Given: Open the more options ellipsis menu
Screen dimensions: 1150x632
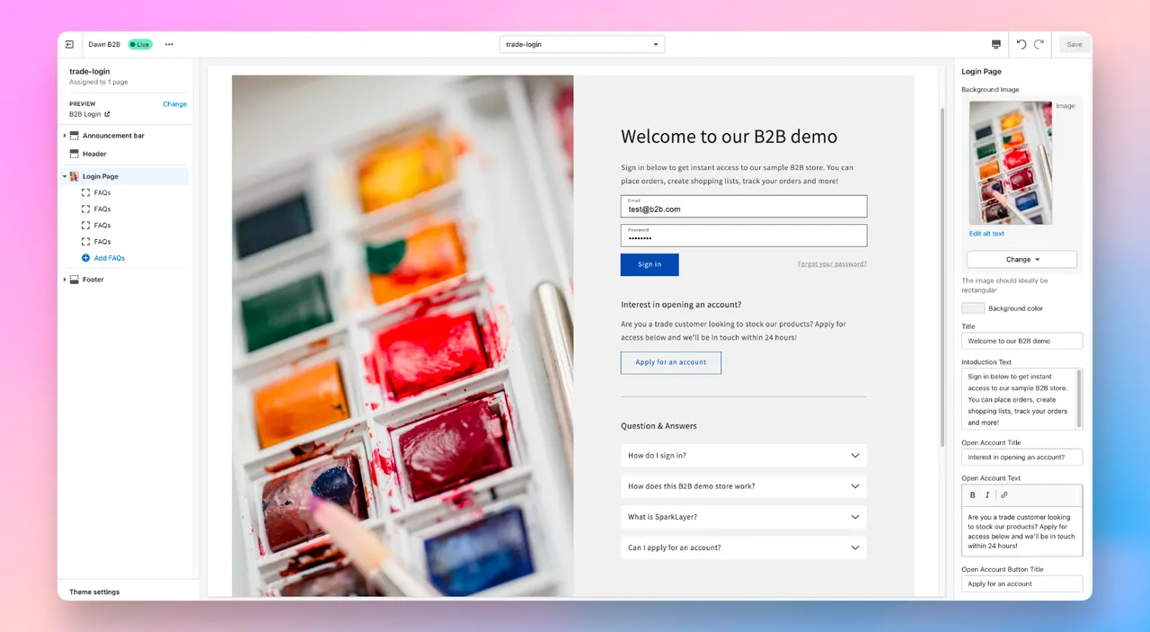Looking at the screenshot, I should tap(169, 43).
